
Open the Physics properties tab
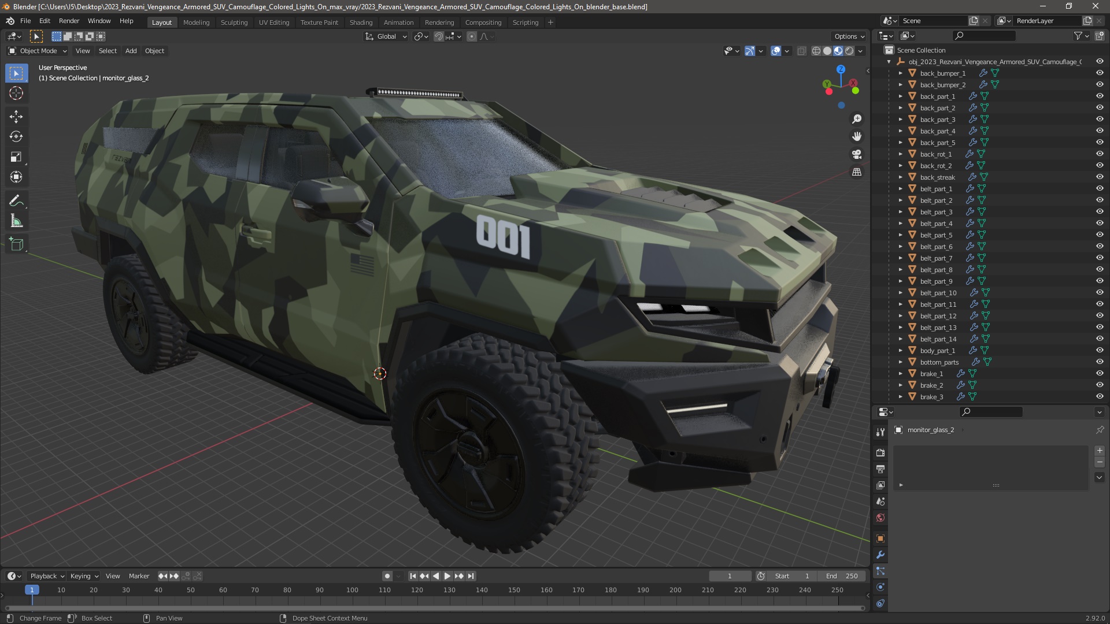880,587
